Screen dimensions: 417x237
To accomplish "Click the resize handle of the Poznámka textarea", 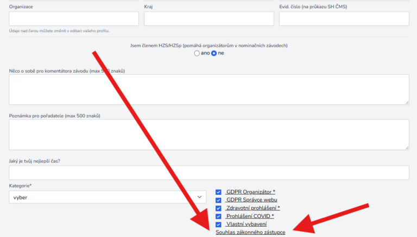I will point(406,147).
